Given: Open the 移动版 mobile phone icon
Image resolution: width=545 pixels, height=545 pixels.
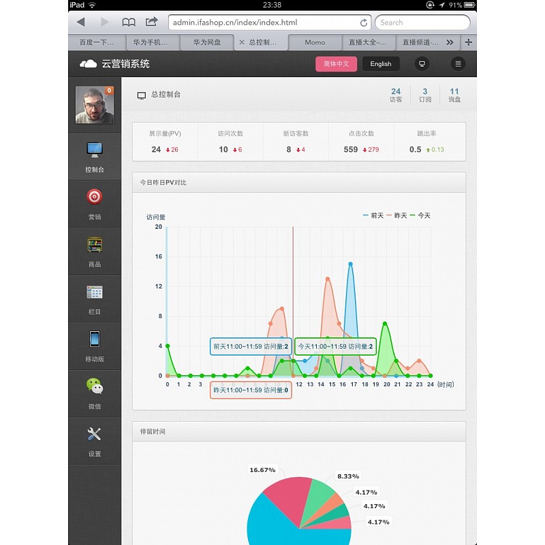Looking at the screenshot, I should coord(94,339).
